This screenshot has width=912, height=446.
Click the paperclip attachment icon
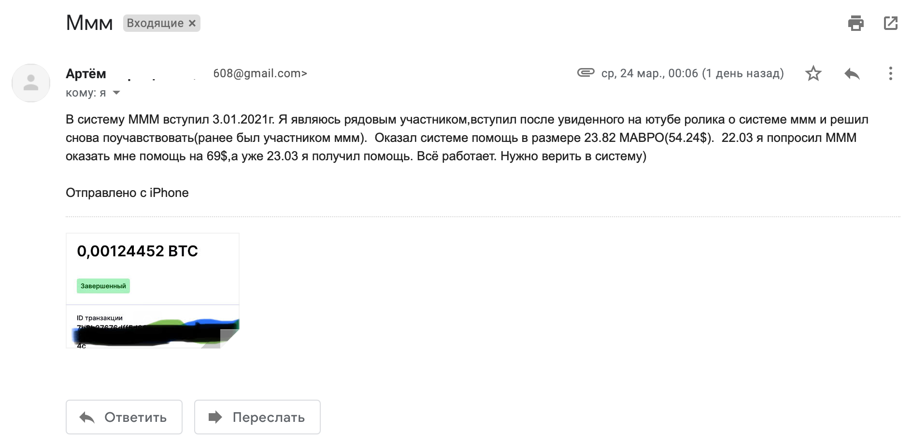(585, 73)
